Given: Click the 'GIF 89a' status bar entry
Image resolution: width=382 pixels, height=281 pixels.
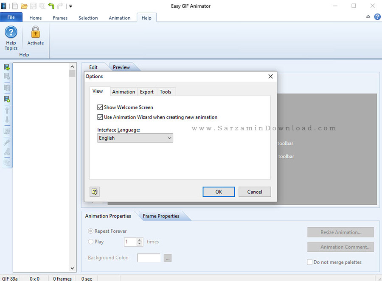Looking at the screenshot, I should (10, 278).
